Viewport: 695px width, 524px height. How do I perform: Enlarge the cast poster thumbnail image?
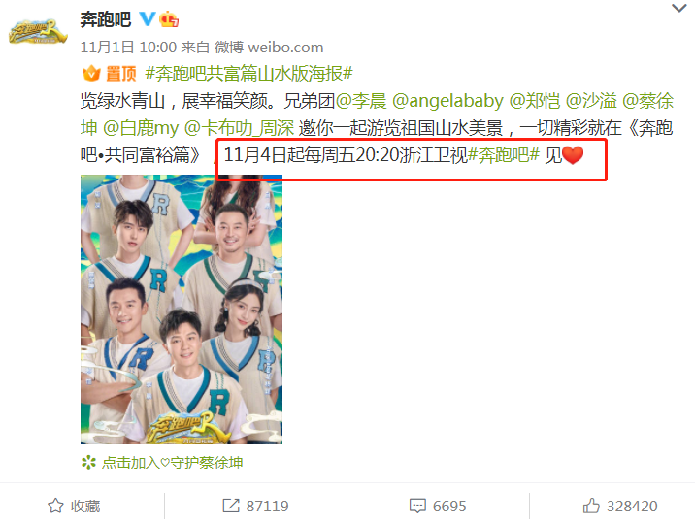(x=182, y=310)
